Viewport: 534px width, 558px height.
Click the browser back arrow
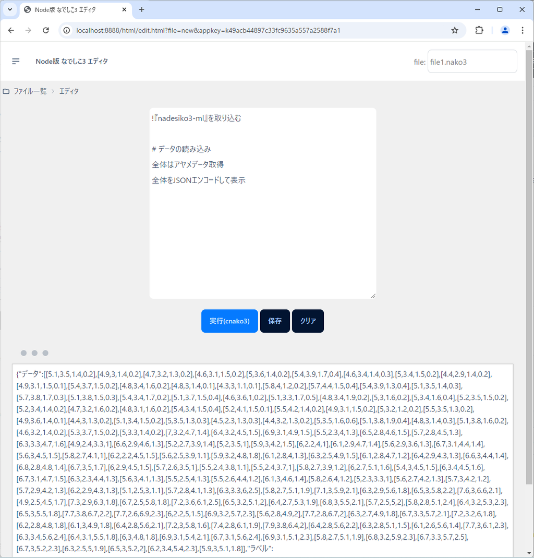pos(11,30)
